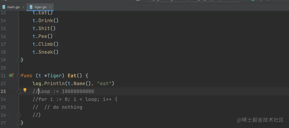Click the Eat method name in the declaration
The image size is (289, 128).
72,76
